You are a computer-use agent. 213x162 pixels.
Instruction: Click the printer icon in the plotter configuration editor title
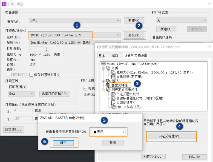pos(98,47)
